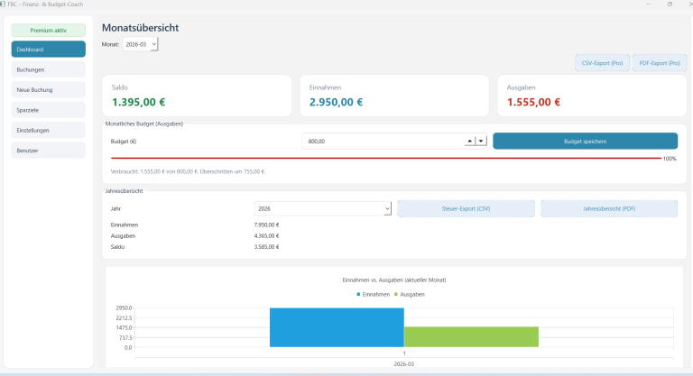Image resolution: width=693 pixels, height=376 pixels.
Task: Click the blue Einnahmen bar in chart
Action: (337, 327)
